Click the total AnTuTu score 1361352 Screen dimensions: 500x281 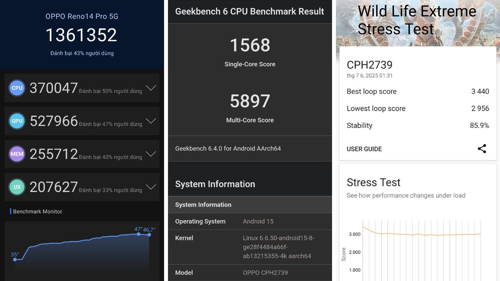tap(81, 35)
